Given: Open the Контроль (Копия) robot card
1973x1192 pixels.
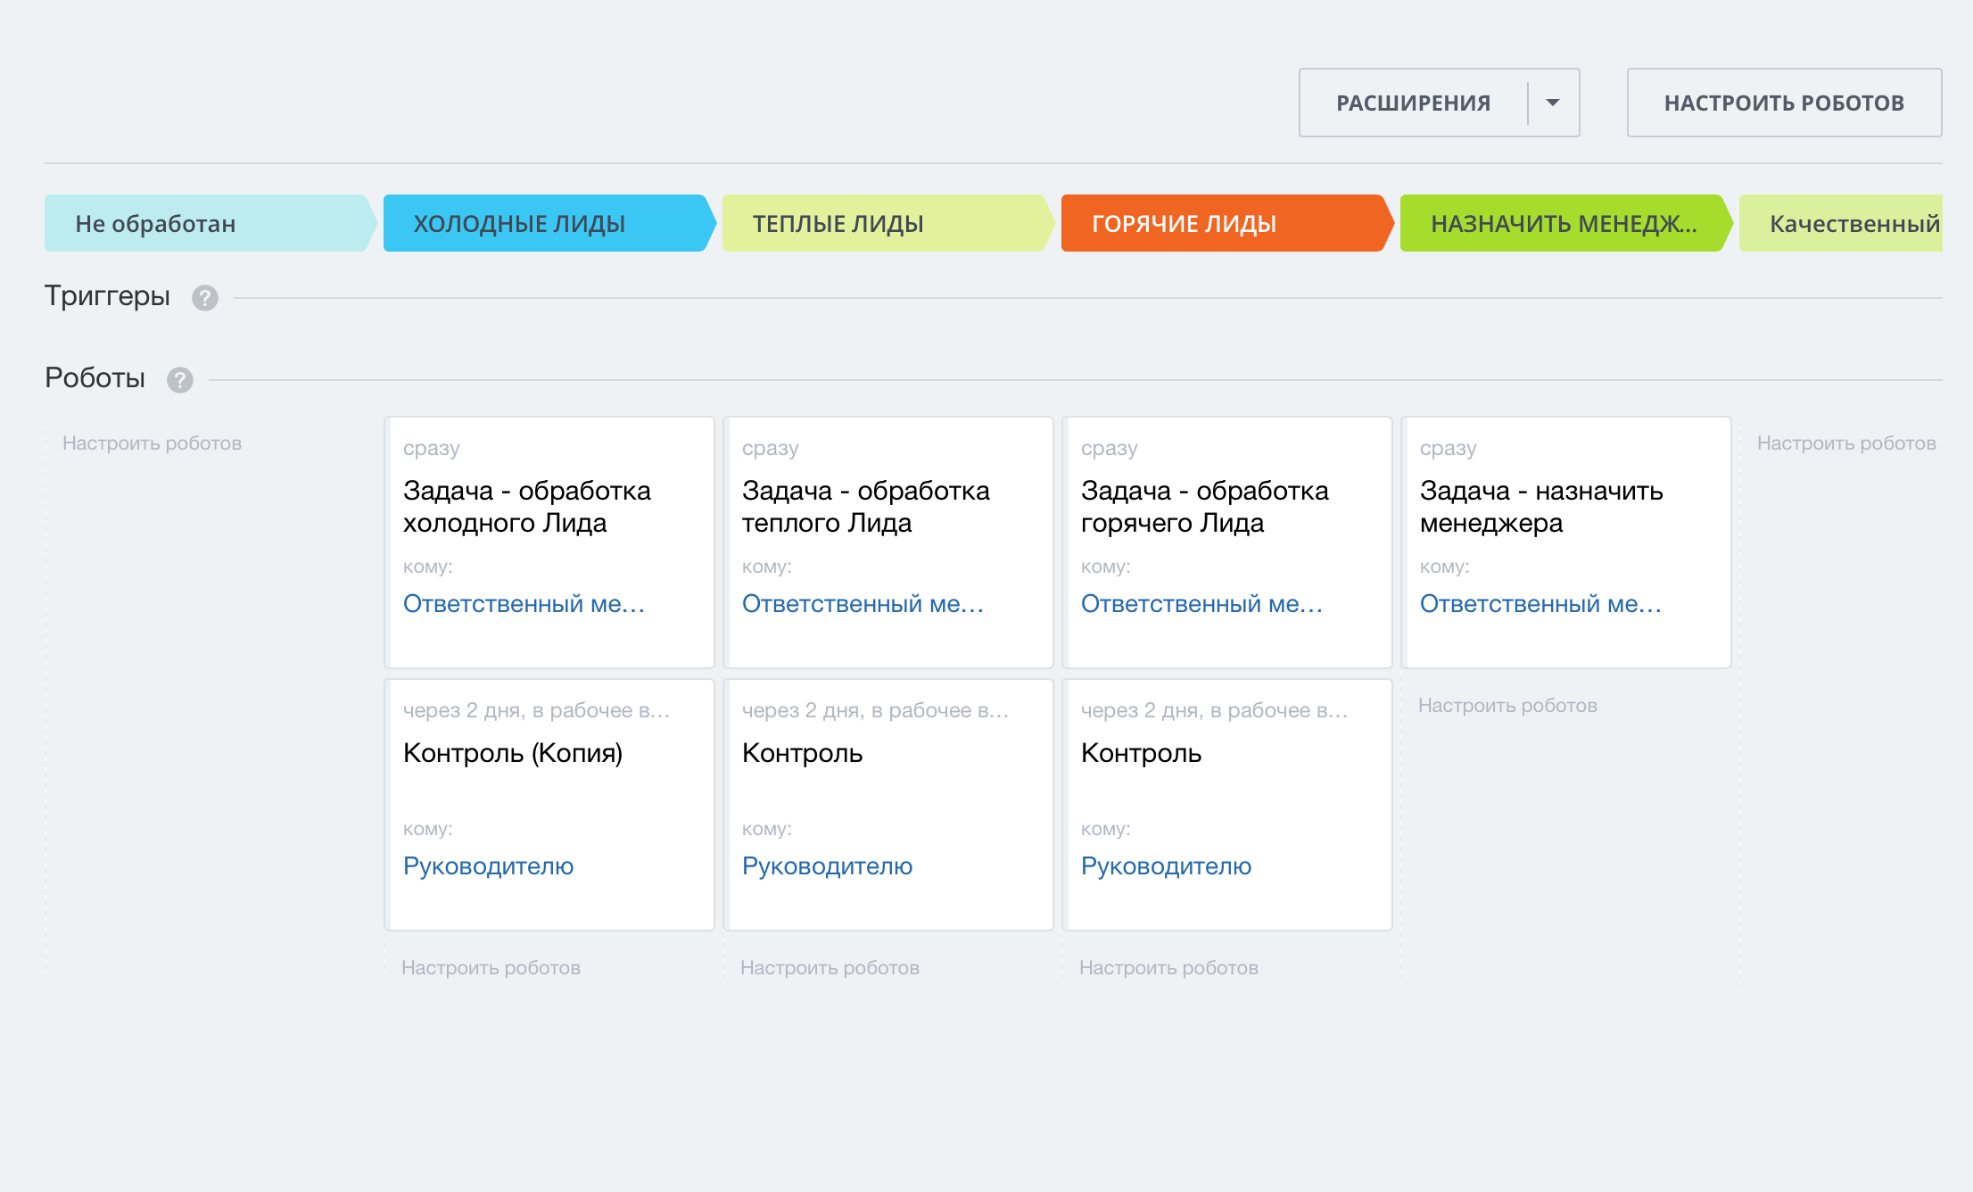Looking at the screenshot, I should (512, 753).
